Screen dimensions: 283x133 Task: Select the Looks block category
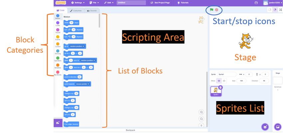point(58,24)
